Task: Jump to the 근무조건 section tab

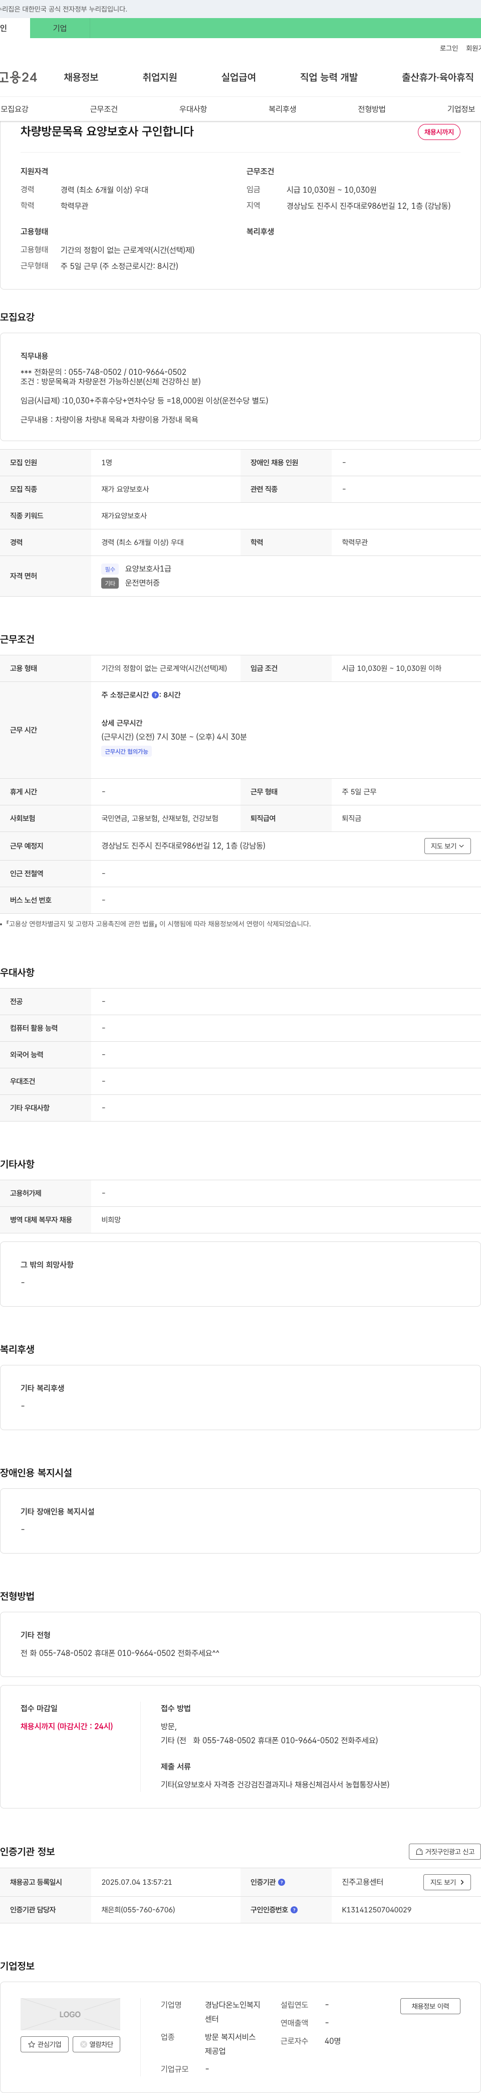Action: (104, 109)
